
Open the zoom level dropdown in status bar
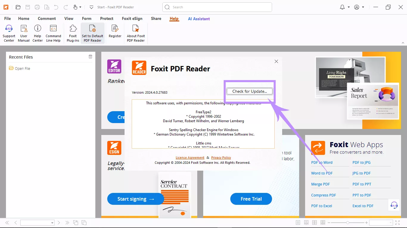(391, 223)
